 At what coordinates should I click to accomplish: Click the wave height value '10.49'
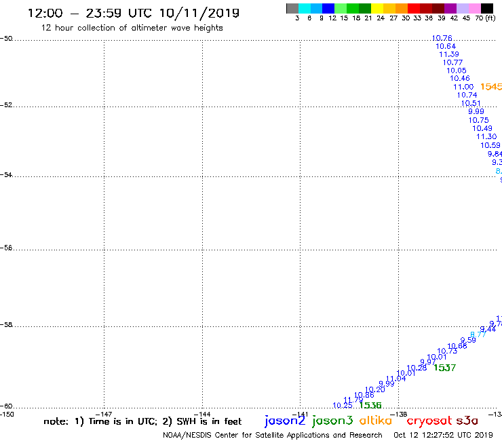coord(482,128)
